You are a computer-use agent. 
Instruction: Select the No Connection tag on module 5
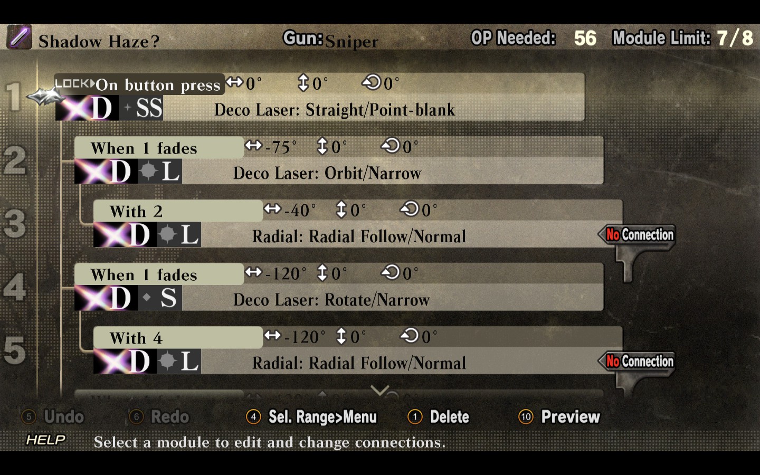[638, 361]
